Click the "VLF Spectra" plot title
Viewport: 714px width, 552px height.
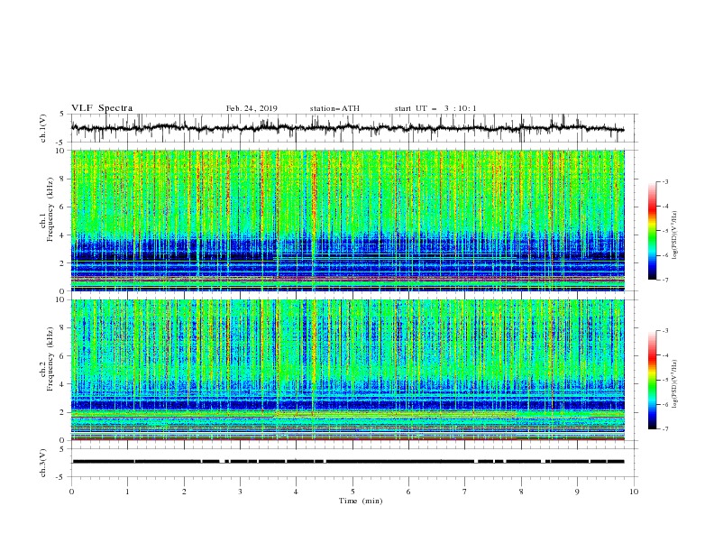[x=102, y=108]
